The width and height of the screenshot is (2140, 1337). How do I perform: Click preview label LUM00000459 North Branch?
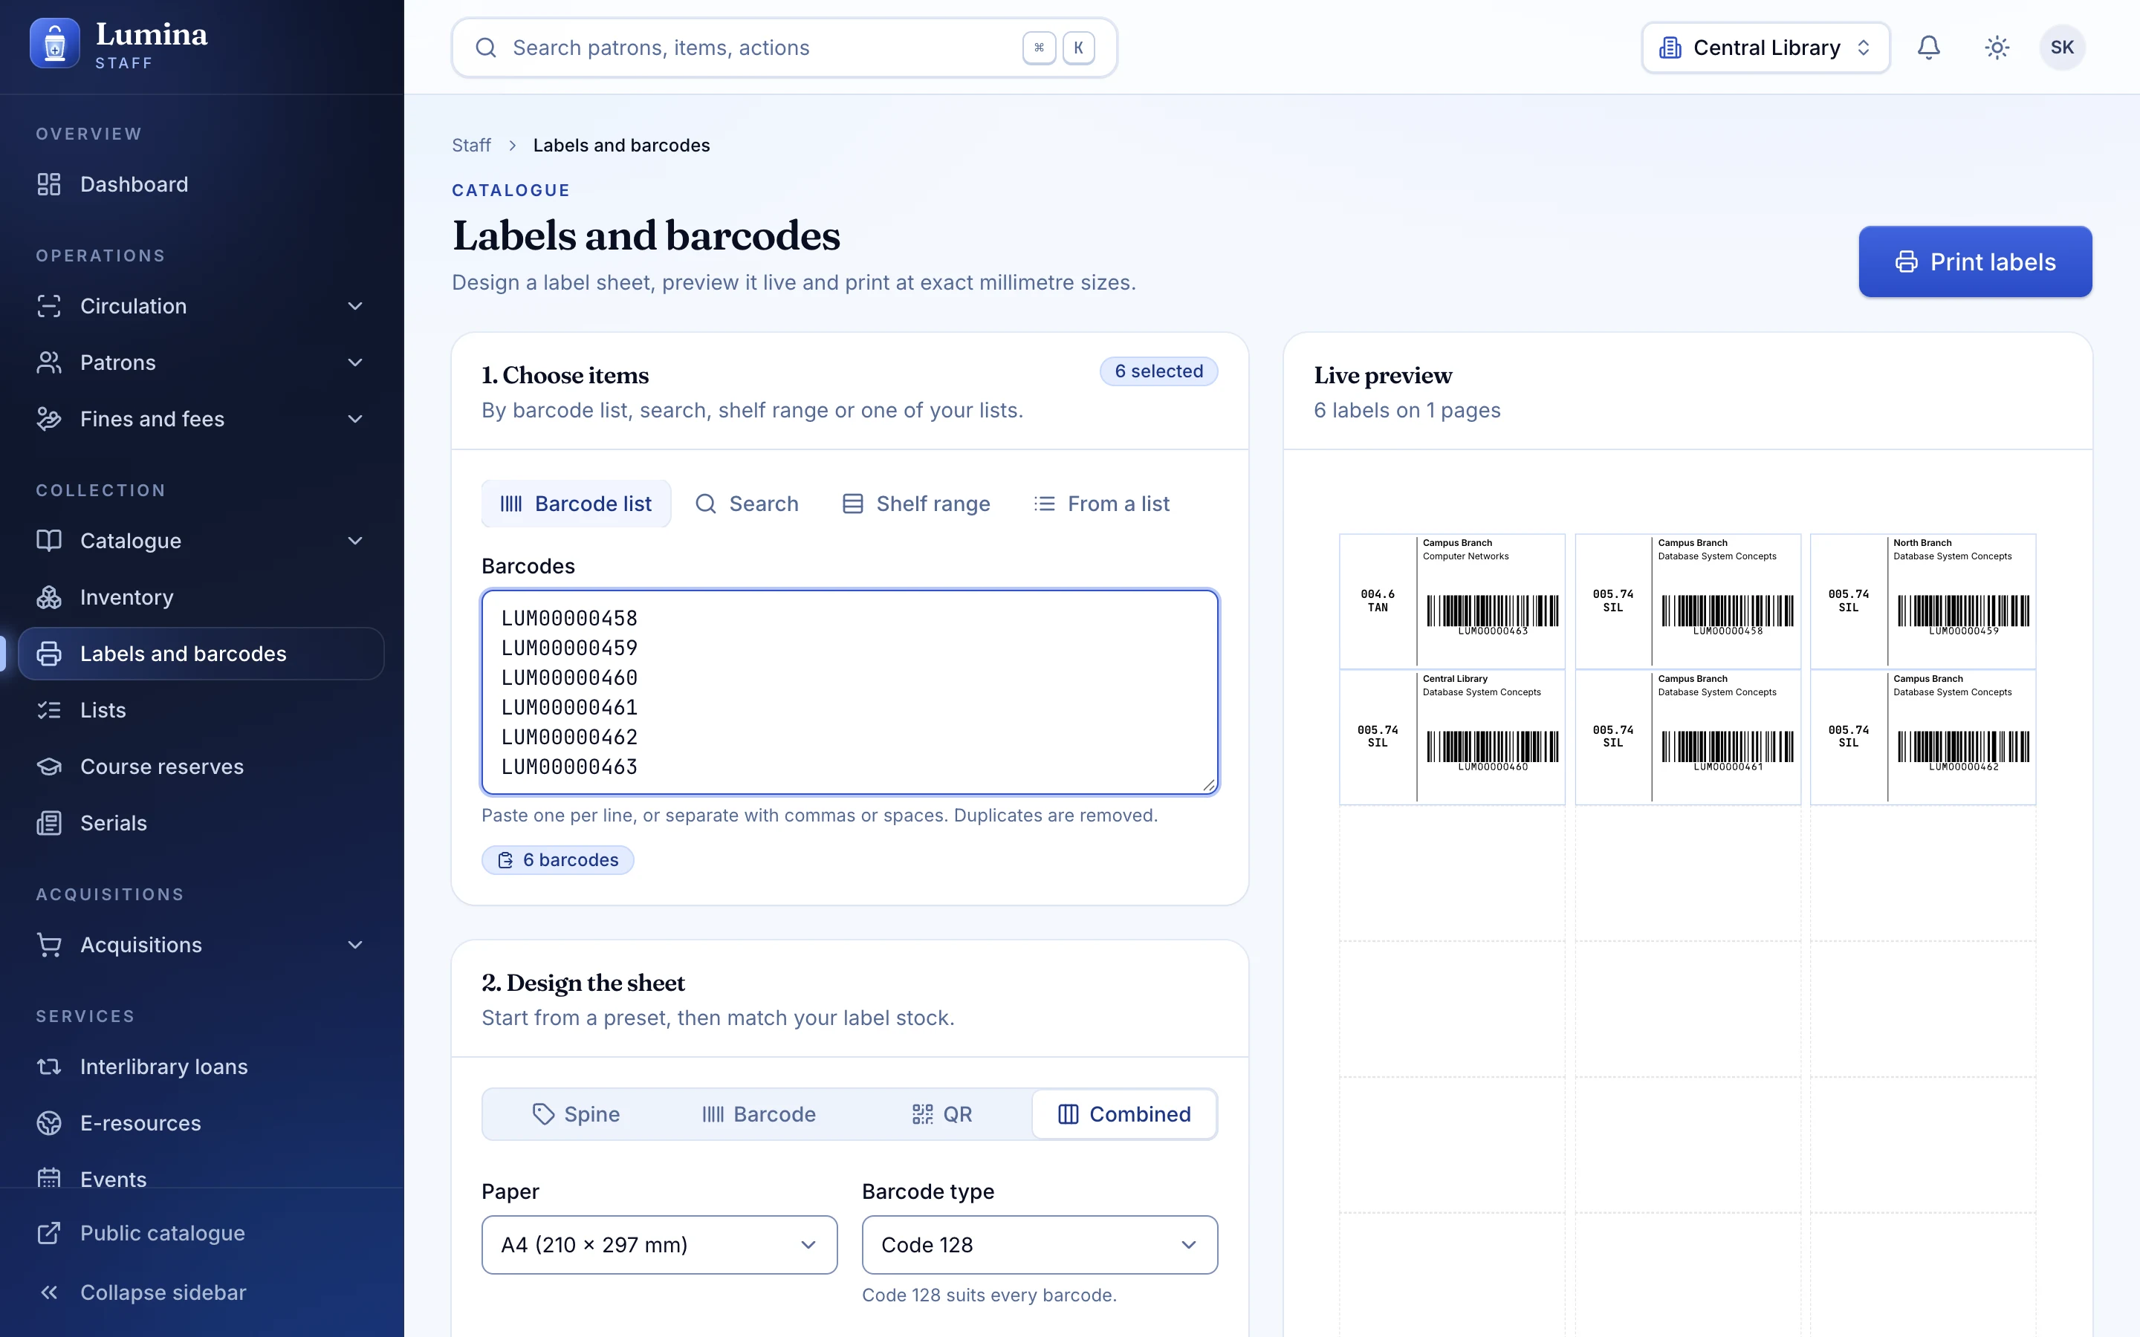(x=1922, y=602)
